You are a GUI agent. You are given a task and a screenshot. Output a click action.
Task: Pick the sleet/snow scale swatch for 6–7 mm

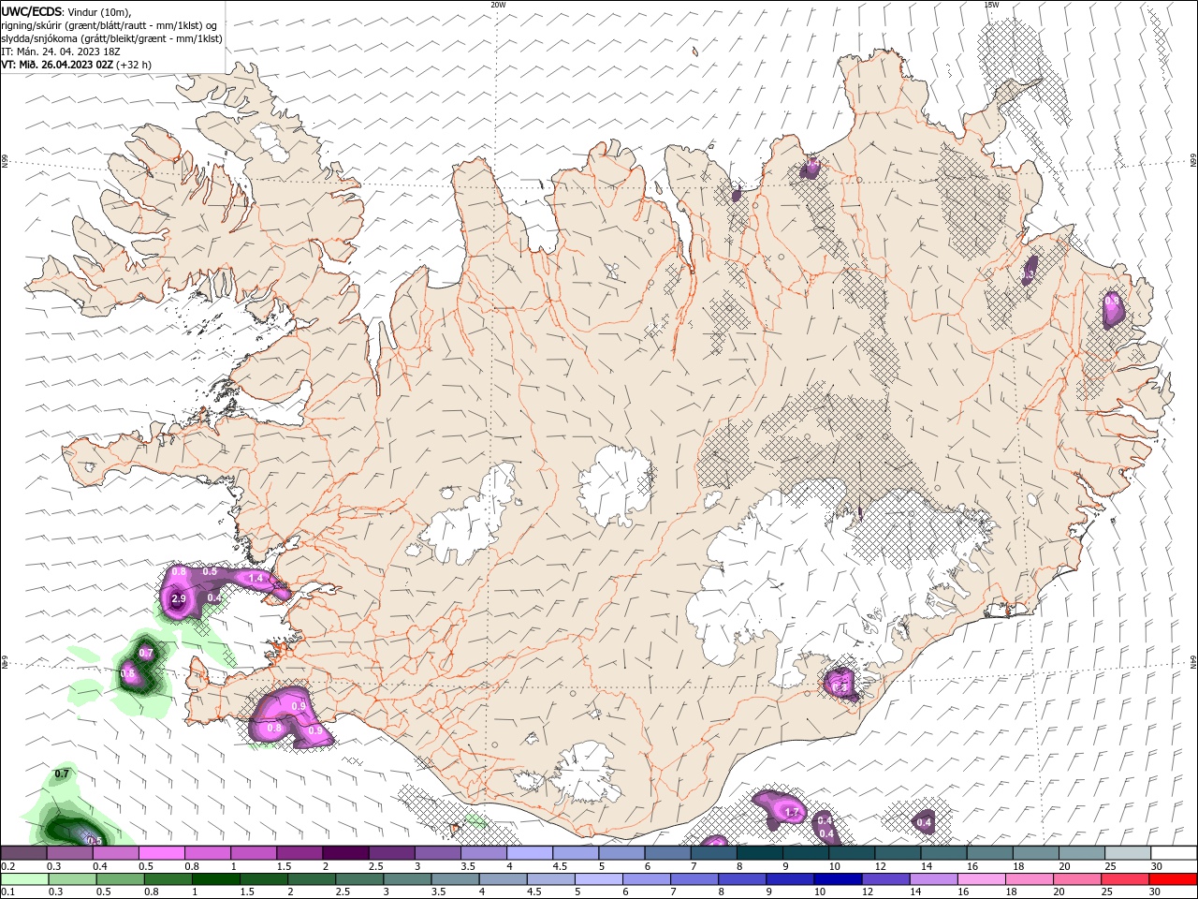[x=667, y=853]
